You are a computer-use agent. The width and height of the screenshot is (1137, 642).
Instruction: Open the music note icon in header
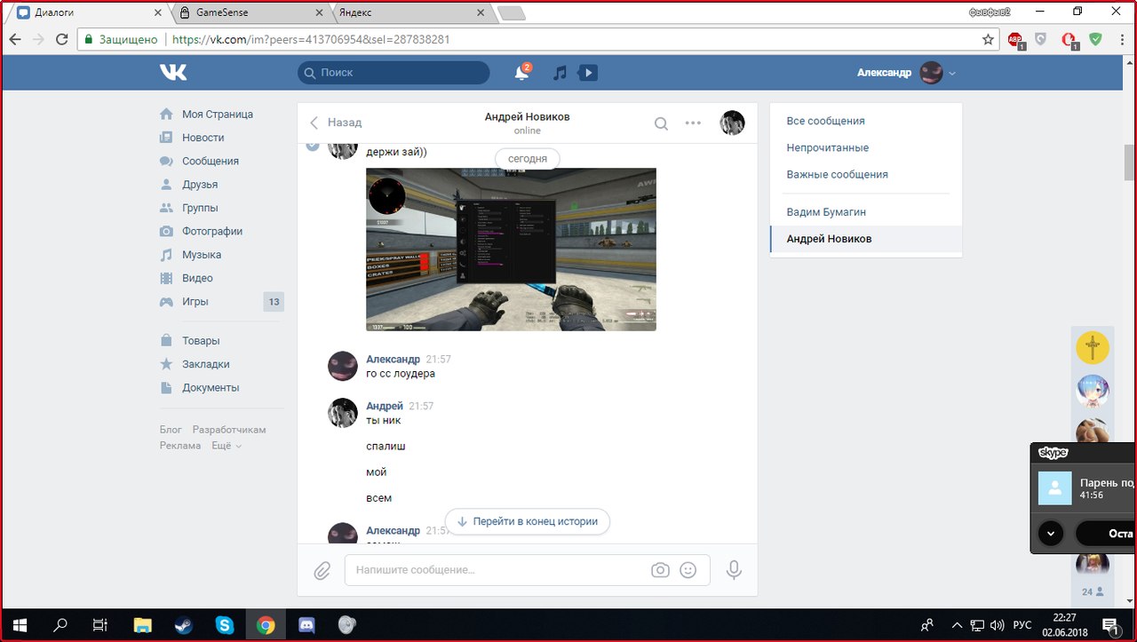click(x=560, y=73)
